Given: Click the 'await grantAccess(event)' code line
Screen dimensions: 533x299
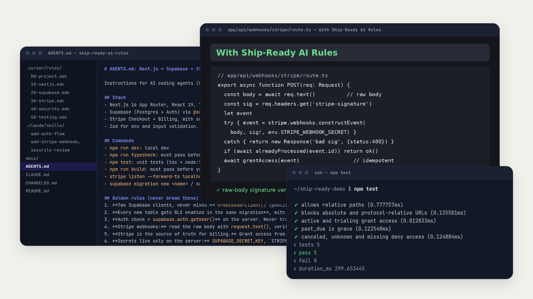Looking at the screenshot, I should 262,160.
